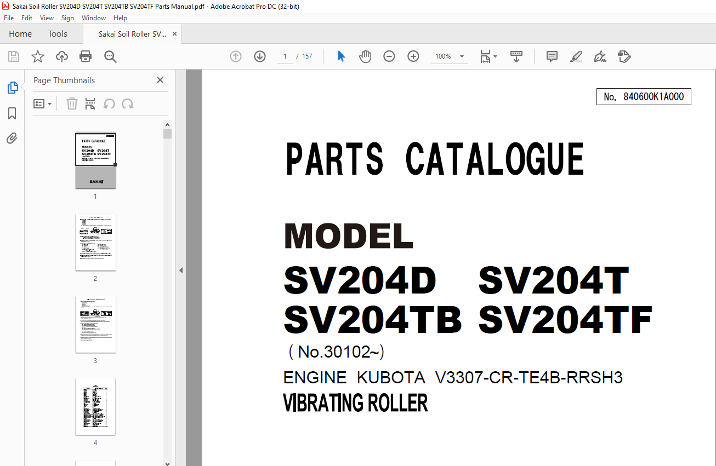Click the scroll-up arrow of thumbnails scrollbar
The width and height of the screenshot is (716, 466).
(x=168, y=125)
